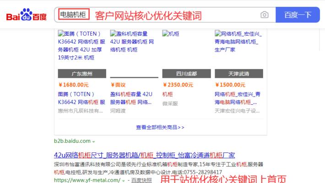Click the ¥1500.00元 price
Viewport: 325px width, 183px height.
point(230,85)
